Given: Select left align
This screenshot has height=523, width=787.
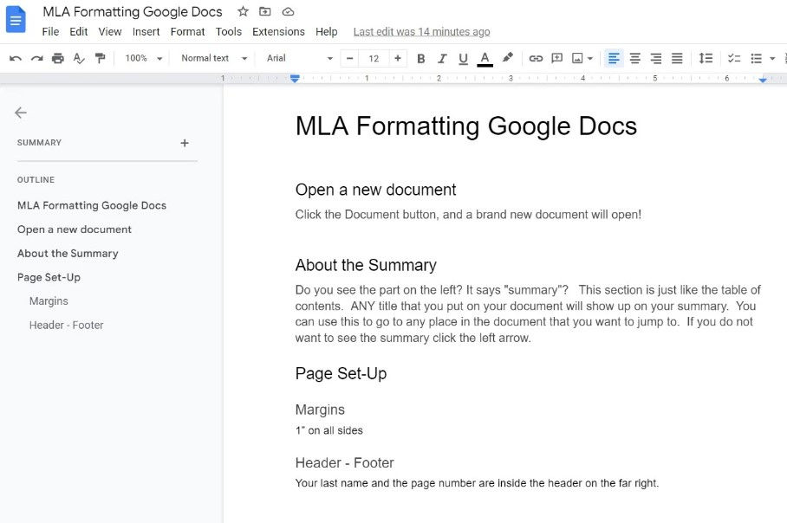Looking at the screenshot, I should click(614, 58).
